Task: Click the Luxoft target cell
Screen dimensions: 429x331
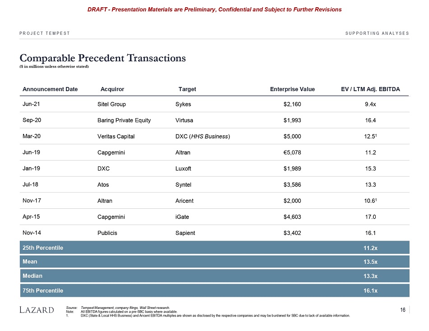Action: pyautogui.click(x=183, y=168)
